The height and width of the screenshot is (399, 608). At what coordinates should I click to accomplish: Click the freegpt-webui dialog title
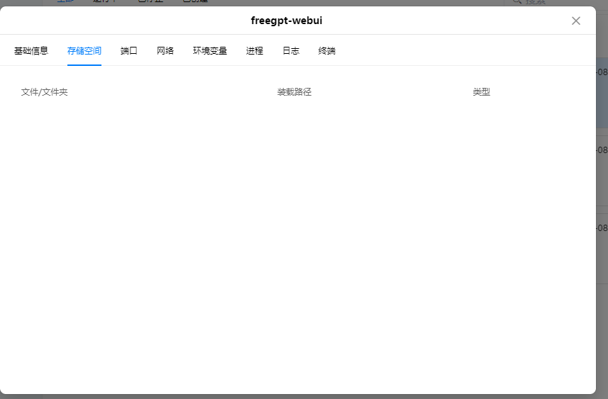pos(287,21)
